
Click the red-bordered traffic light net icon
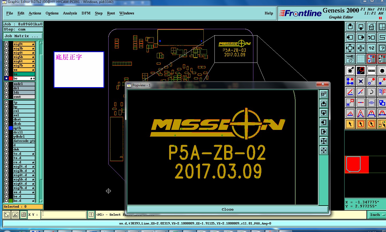(x=372, y=59)
